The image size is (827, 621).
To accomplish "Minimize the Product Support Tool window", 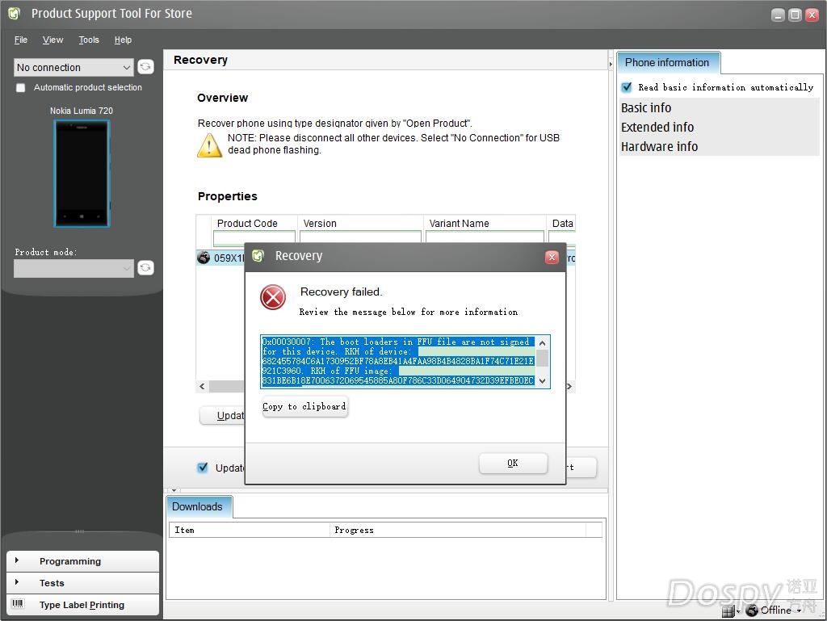I will [778, 15].
